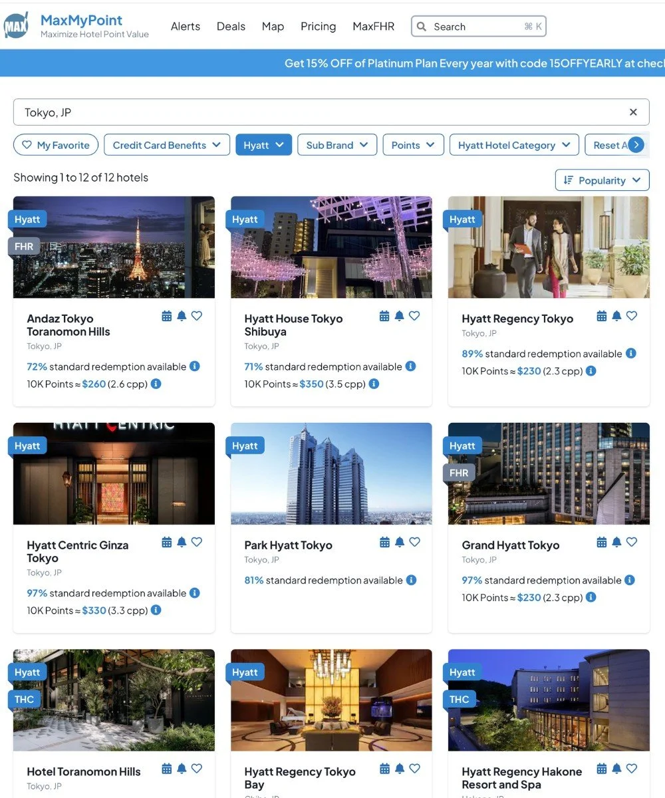
Task: Favorite Grand Hyatt Tokyo with heart icon
Action: tap(632, 542)
